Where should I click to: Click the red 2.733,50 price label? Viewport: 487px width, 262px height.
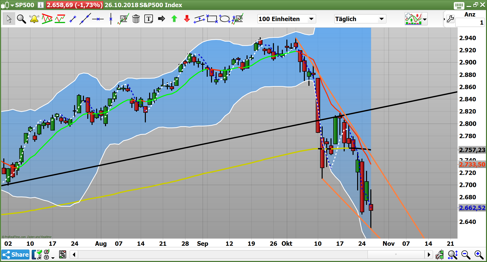pos(472,164)
